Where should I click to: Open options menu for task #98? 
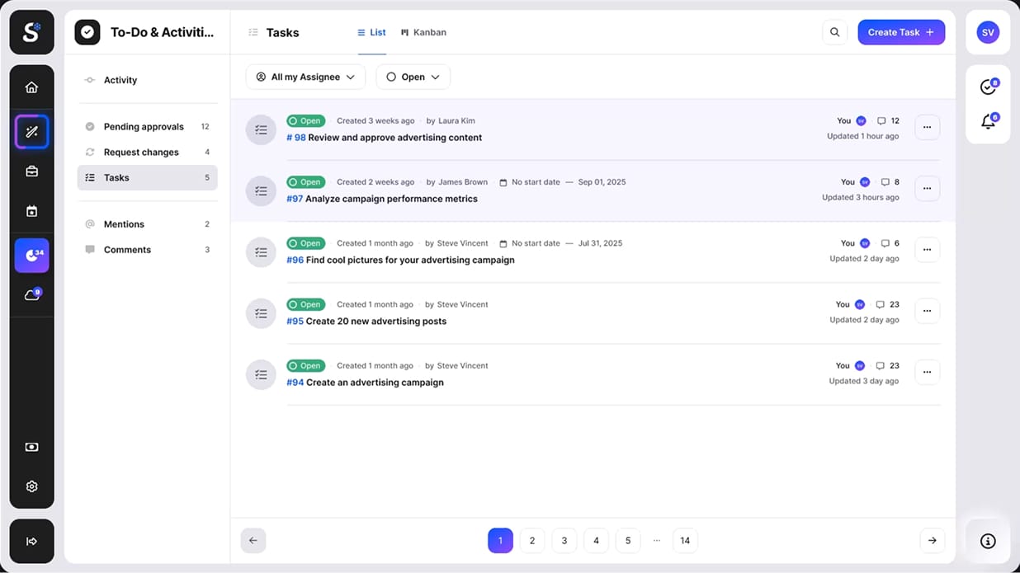coord(927,127)
